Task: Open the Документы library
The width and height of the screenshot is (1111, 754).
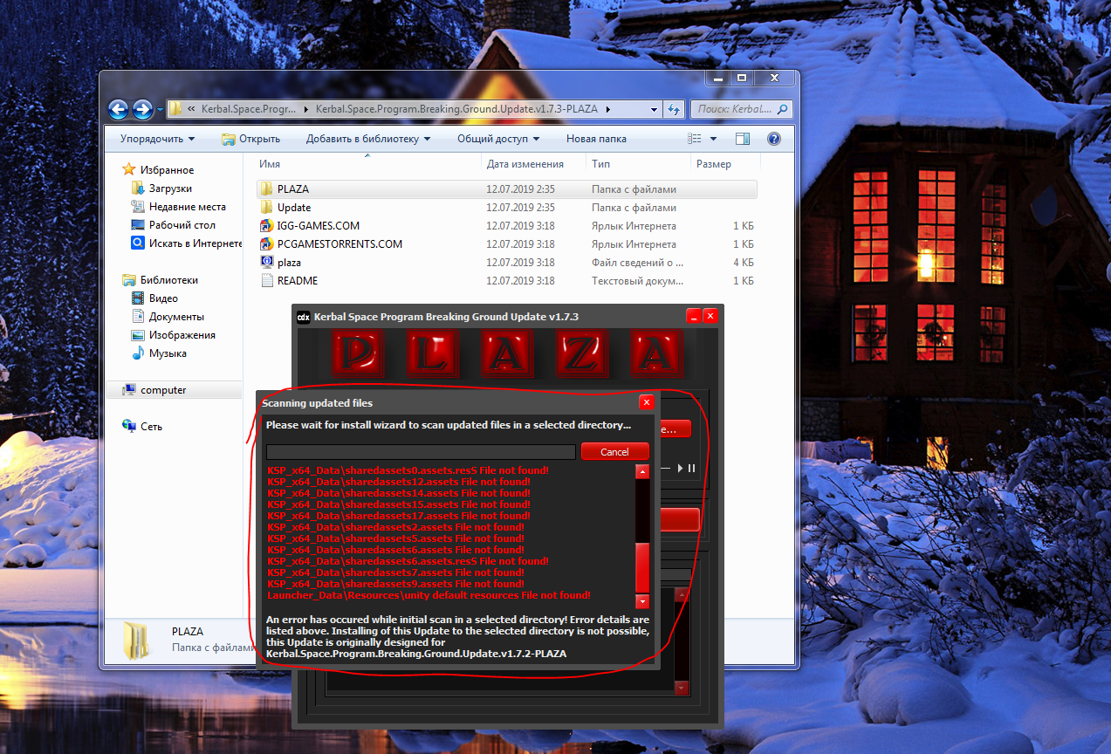Action: 176,317
